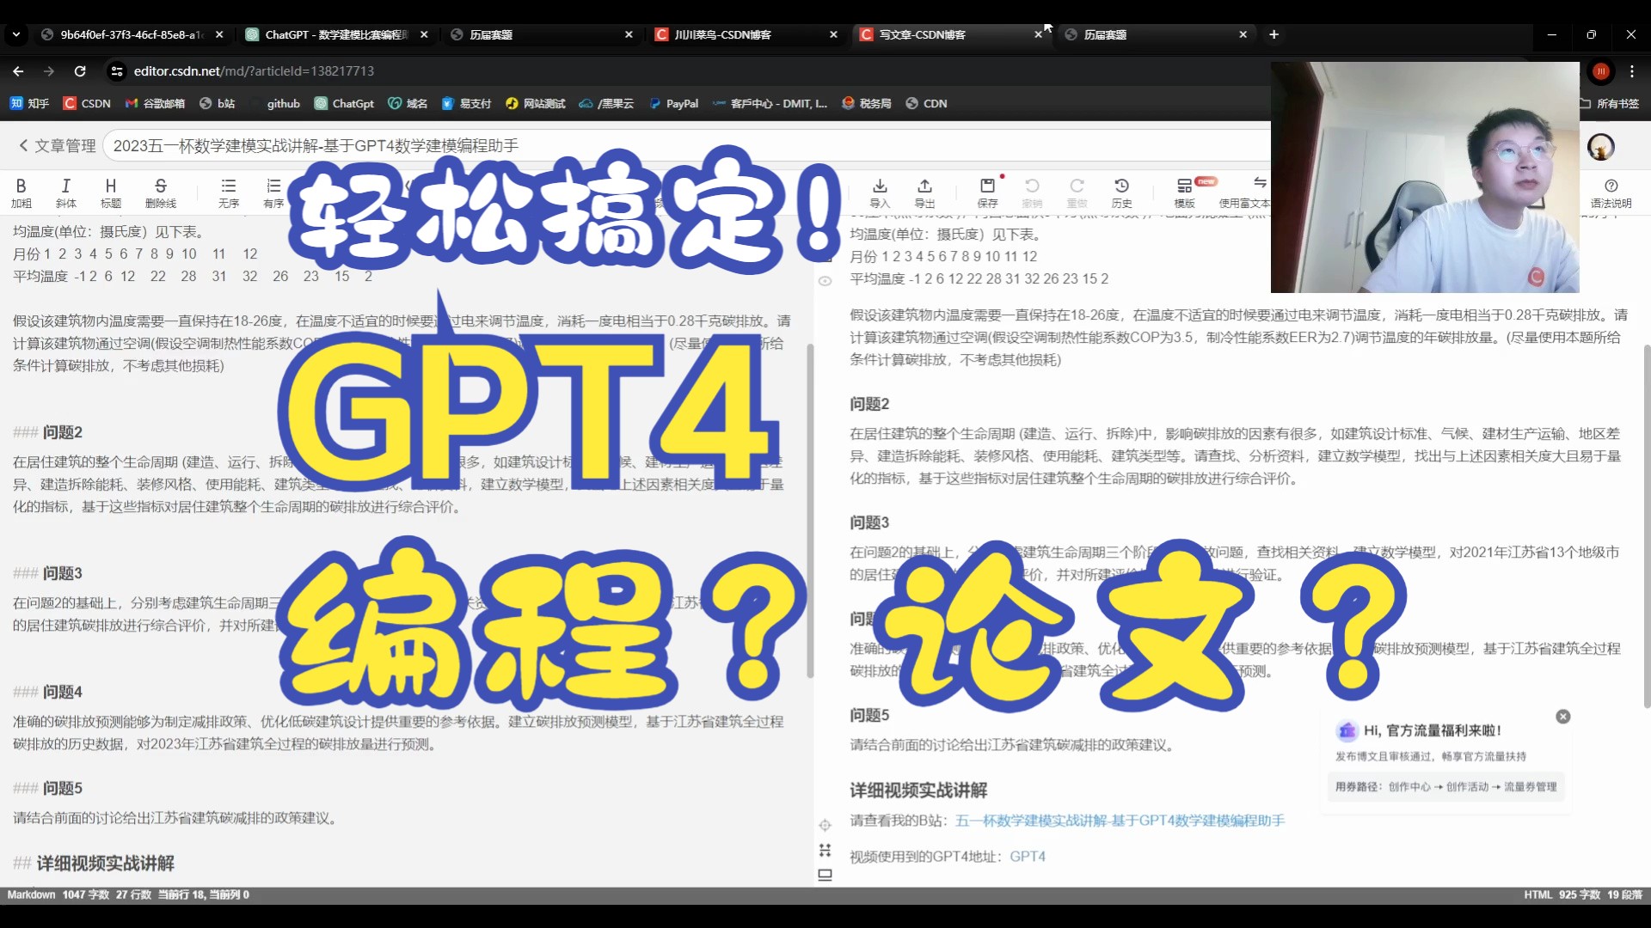Apply strikethrough (删除线) formatting
This screenshot has width=1651, height=928.
[161, 192]
